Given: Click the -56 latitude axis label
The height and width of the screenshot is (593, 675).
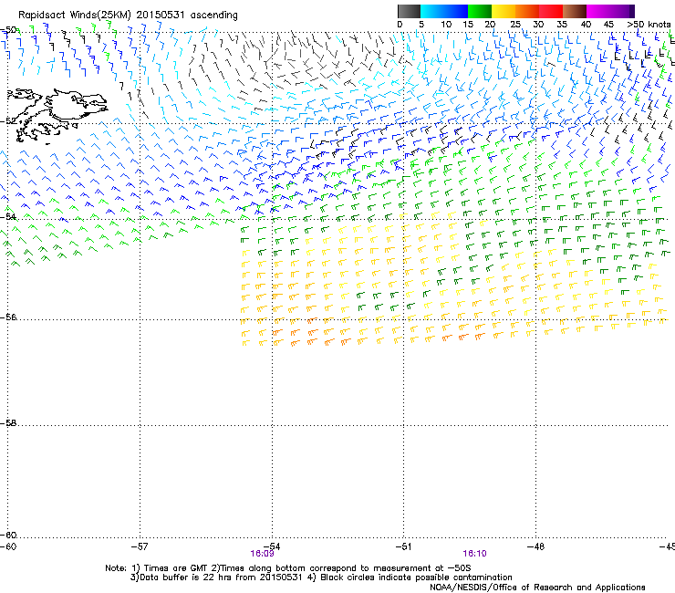Looking at the screenshot, I should point(8,317).
